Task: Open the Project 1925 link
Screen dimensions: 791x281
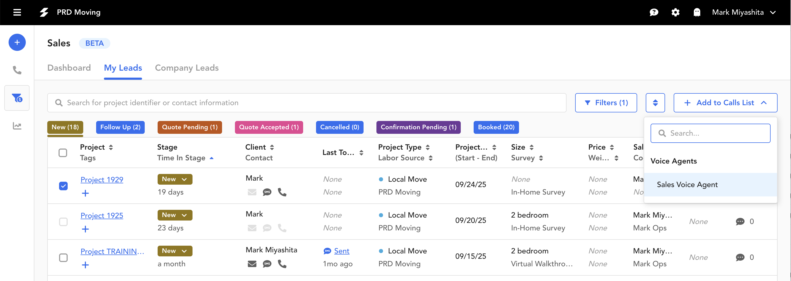Action: tap(102, 215)
